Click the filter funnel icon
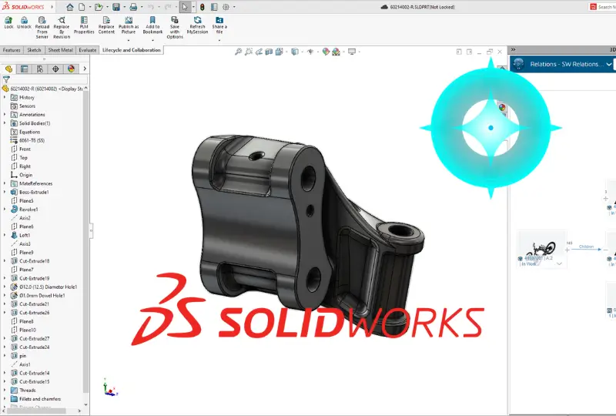The width and height of the screenshot is (616, 416). click(x=6, y=79)
